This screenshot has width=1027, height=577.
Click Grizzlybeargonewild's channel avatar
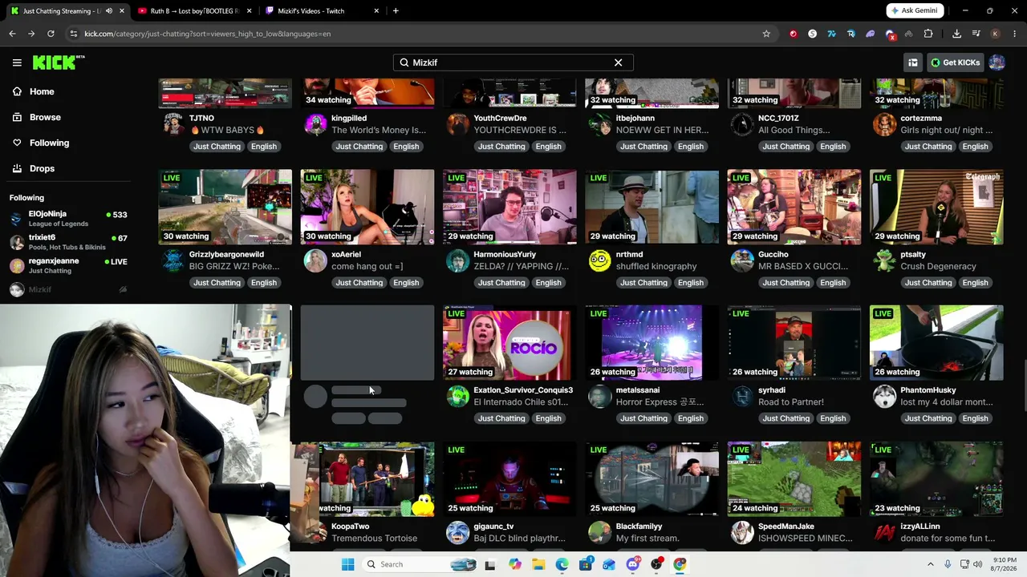click(x=173, y=260)
